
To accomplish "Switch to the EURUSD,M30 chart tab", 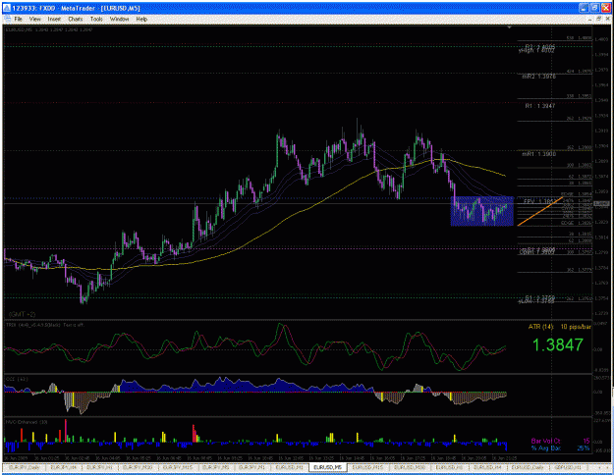I will (410, 467).
